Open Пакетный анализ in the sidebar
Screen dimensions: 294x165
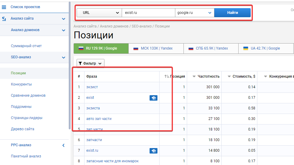click(x=26, y=156)
